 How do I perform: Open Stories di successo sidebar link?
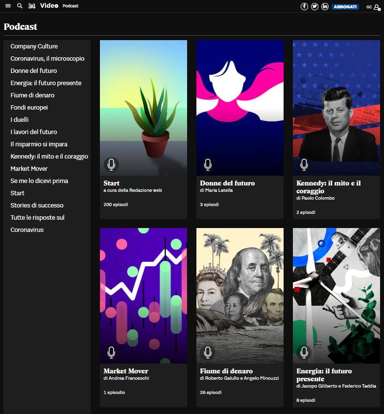(37, 205)
